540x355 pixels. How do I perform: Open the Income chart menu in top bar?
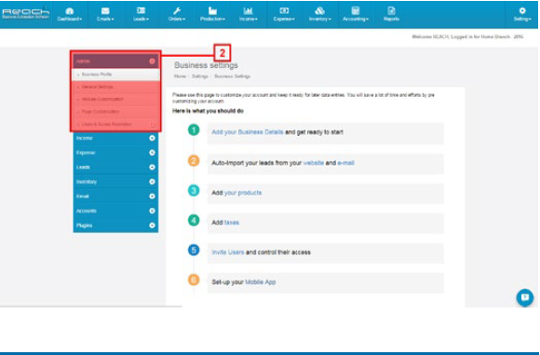(249, 15)
